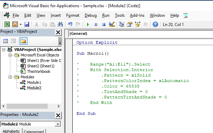Viewport: 213px width, 133px height.
Task: Toggle Folders button in Project pane
Action: point(23,41)
